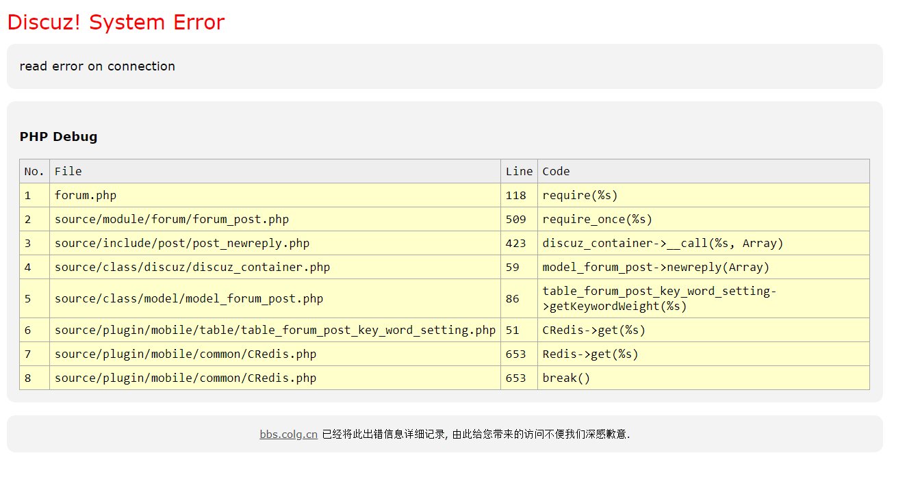Viewport: 907px width, 479px height.
Task: Click line 653 beside Redis->get(%s)
Action: [x=519, y=354]
